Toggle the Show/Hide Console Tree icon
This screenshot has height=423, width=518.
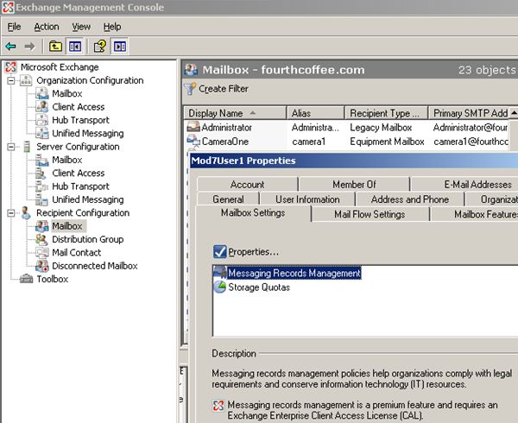pos(75,47)
